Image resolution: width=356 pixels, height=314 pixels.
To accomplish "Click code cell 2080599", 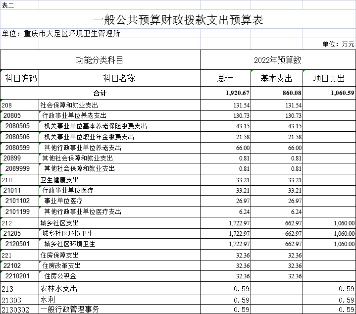I will coord(19,148).
